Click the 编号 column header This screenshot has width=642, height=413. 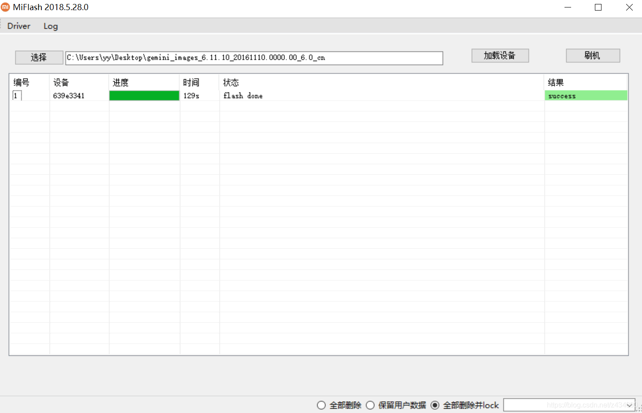pyautogui.click(x=30, y=82)
